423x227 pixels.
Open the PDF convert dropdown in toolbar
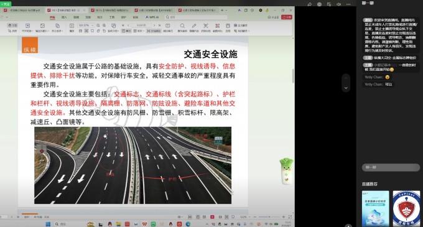tap(27, 28)
